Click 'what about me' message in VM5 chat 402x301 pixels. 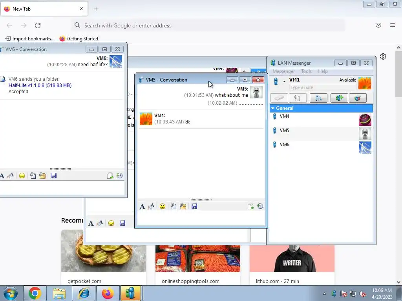click(231, 95)
